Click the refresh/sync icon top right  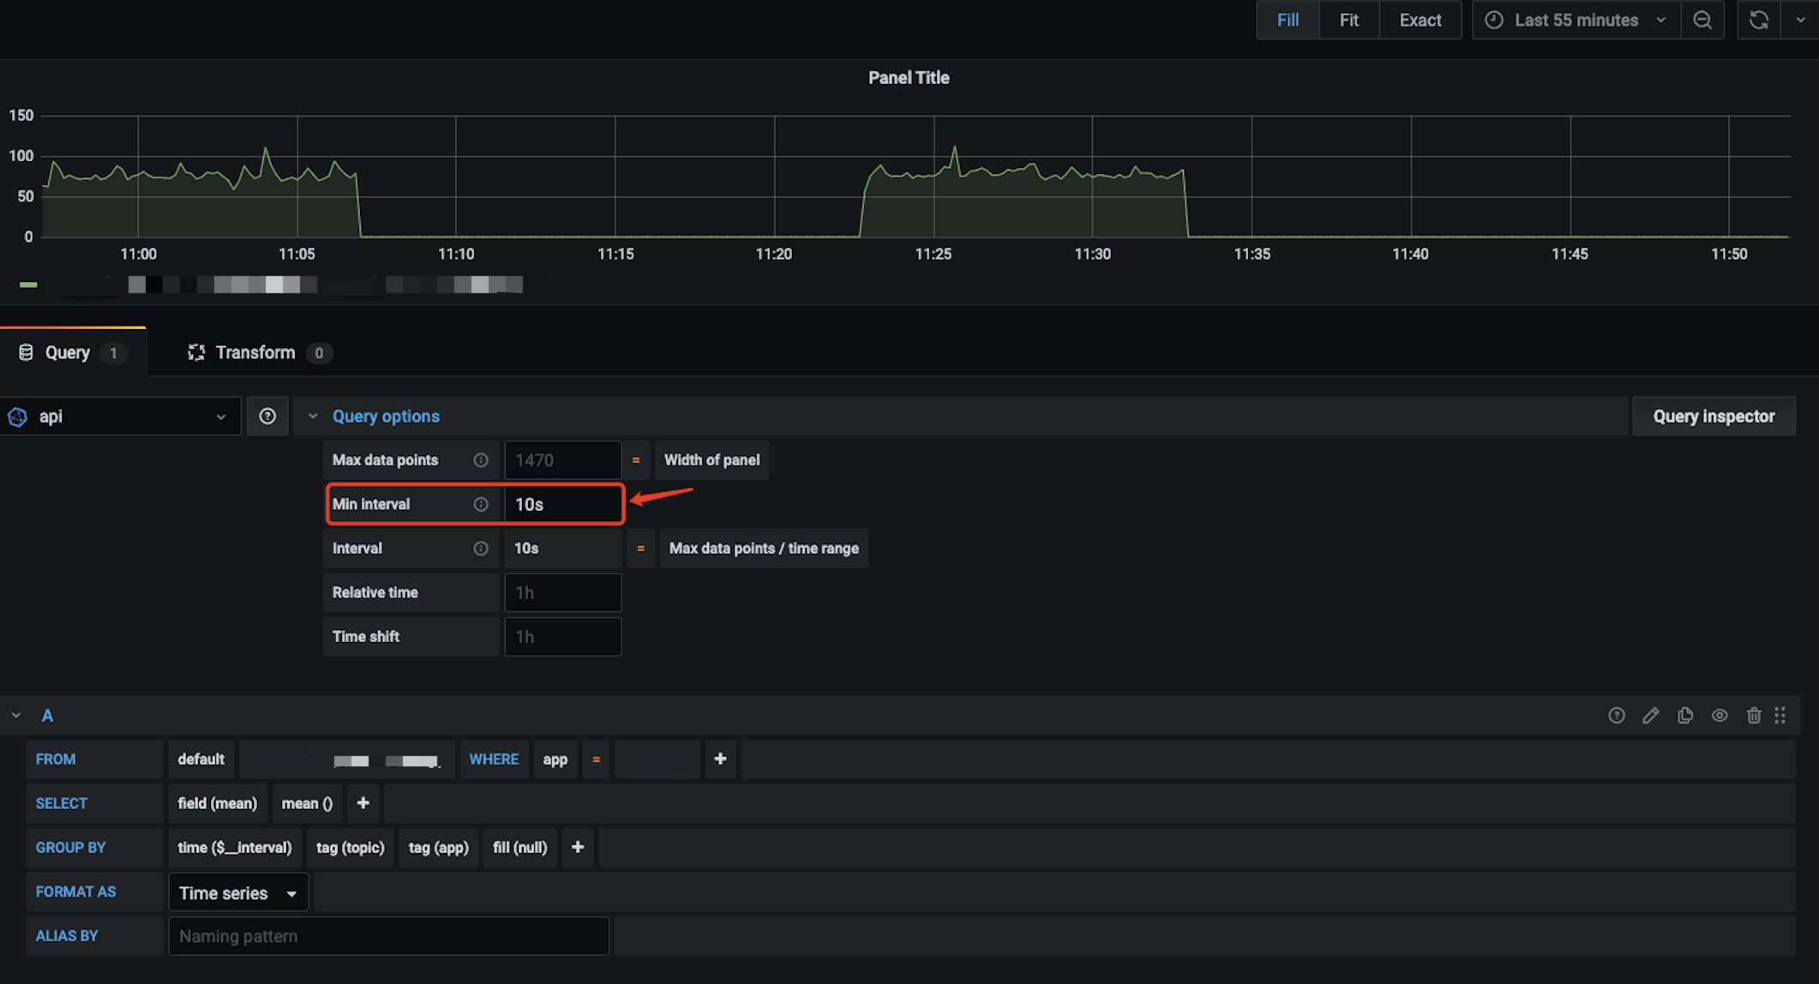click(1760, 21)
